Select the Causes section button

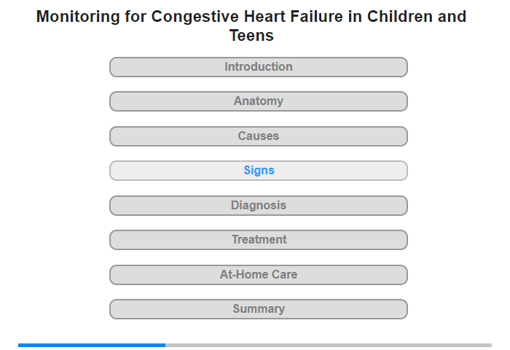point(259,136)
